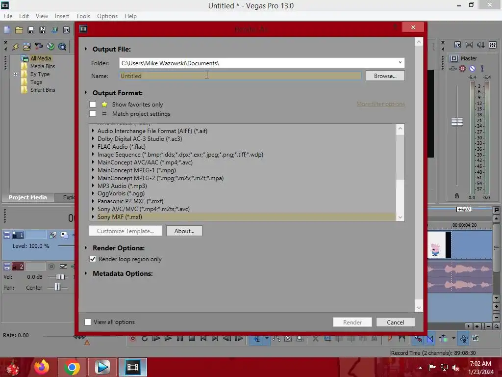The height and width of the screenshot is (377, 502).
Task: Click the Get Media from Web globe icon
Action: coord(62,47)
